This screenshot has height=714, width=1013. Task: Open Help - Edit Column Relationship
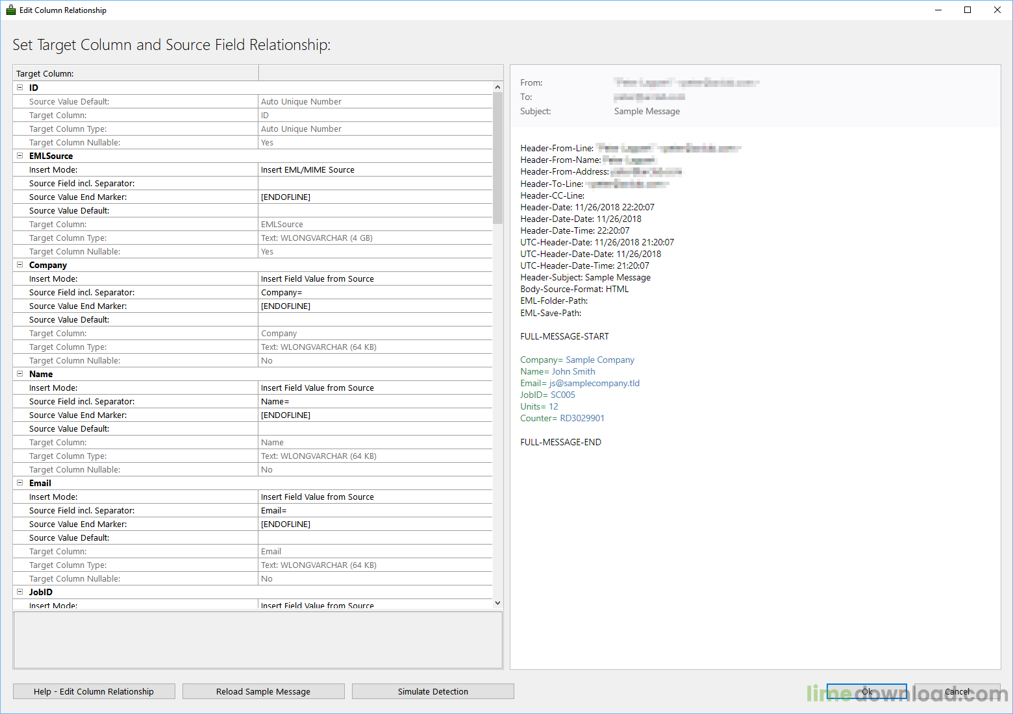(94, 691)
